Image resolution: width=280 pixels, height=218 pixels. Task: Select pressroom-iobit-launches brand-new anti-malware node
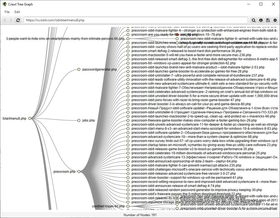click(x=128, y=67)
